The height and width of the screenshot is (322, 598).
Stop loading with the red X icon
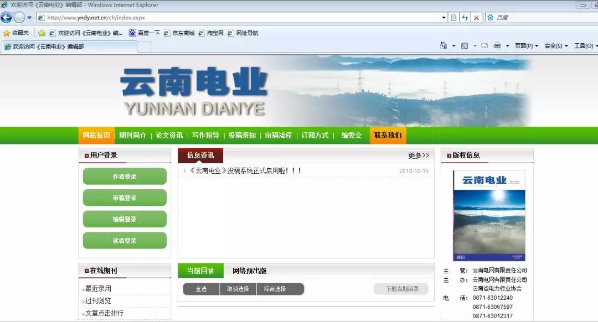click(476, 18)
